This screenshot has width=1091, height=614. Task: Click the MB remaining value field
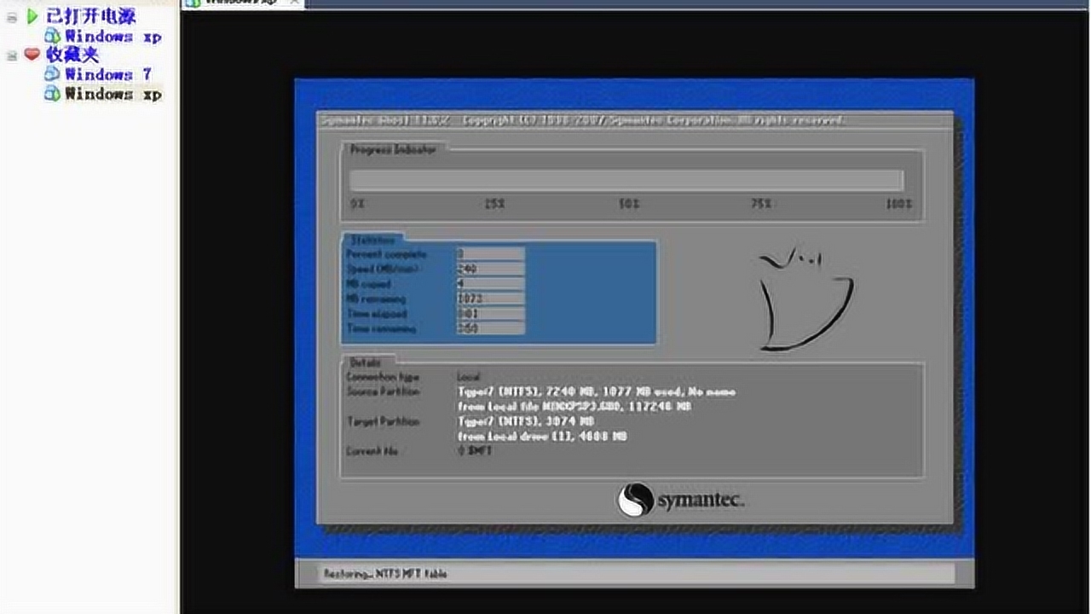tap(490, 299)
